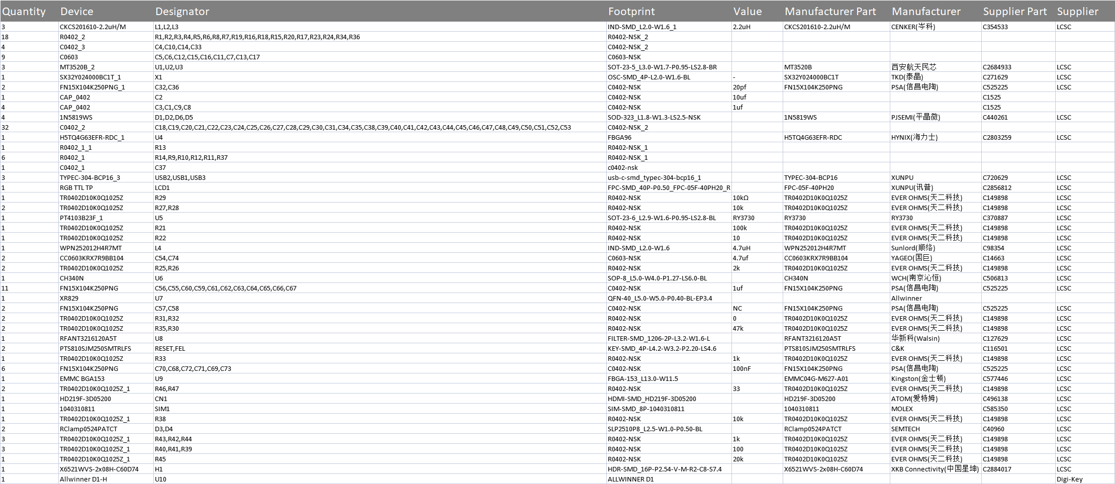
Task: Select manufacturer TKD(泰晶)
Action: (x=907, y=77)
